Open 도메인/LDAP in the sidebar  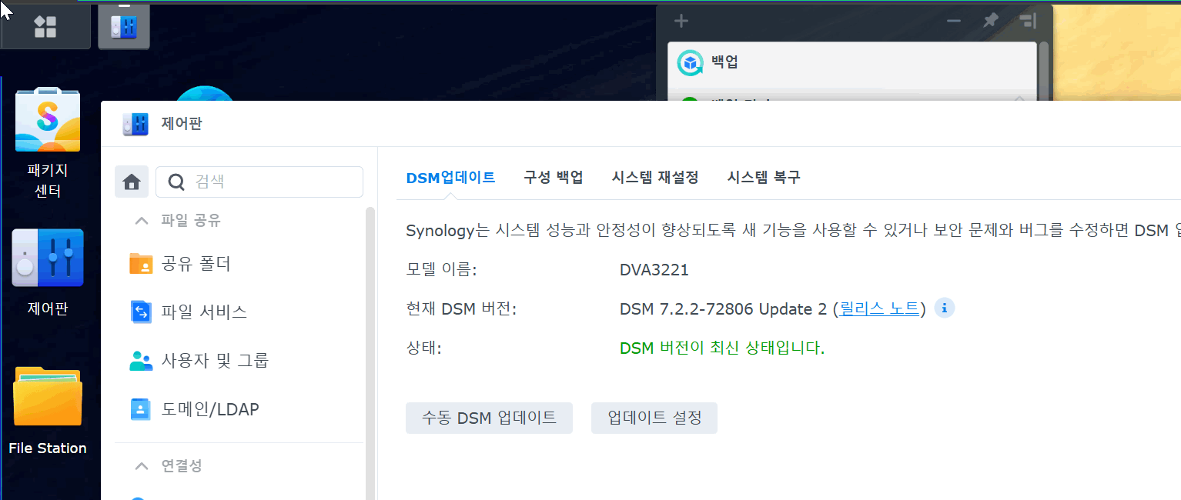click(x=194, y=409)
